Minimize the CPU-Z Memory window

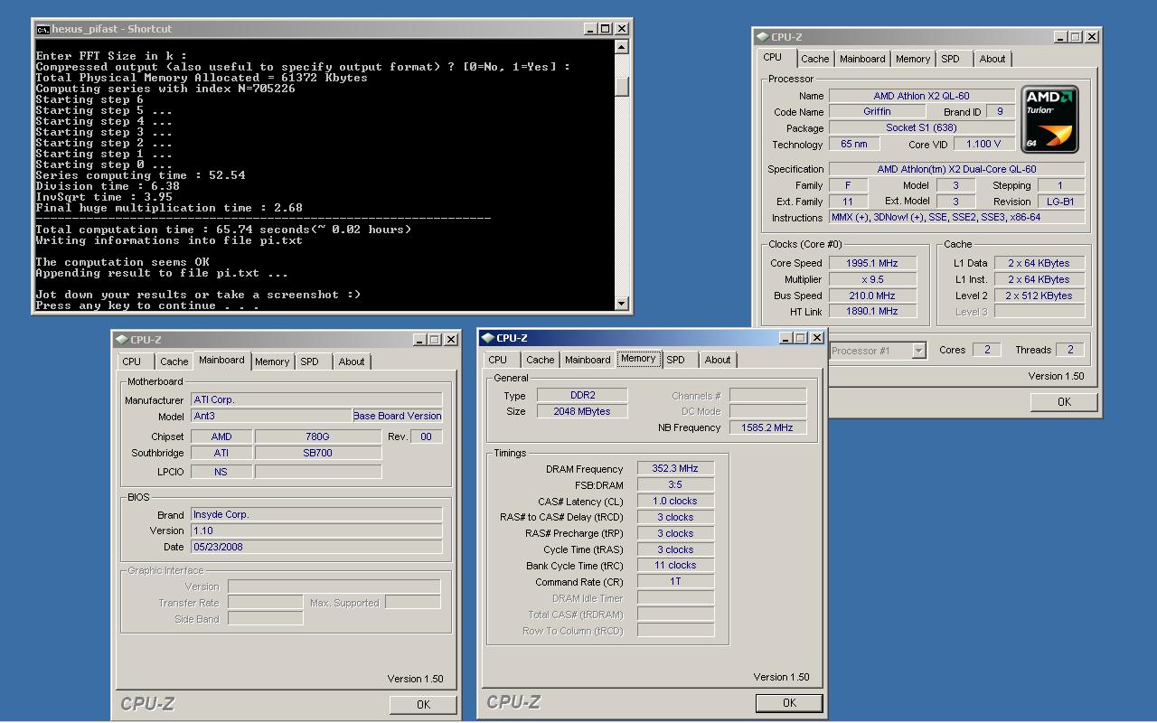pyautogui.click(x=785, y=338)
